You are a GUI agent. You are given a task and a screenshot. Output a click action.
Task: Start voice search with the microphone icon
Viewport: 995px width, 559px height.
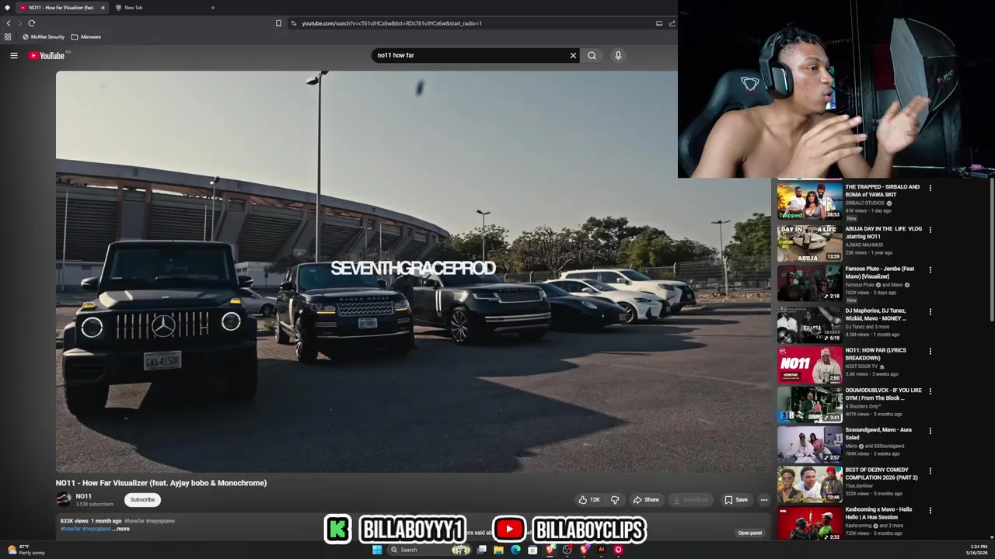(618, 55)
